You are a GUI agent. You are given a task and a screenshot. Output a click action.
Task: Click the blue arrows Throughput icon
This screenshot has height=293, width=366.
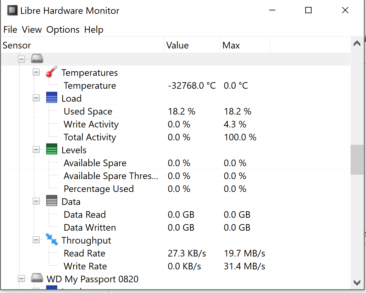point(51,239)
